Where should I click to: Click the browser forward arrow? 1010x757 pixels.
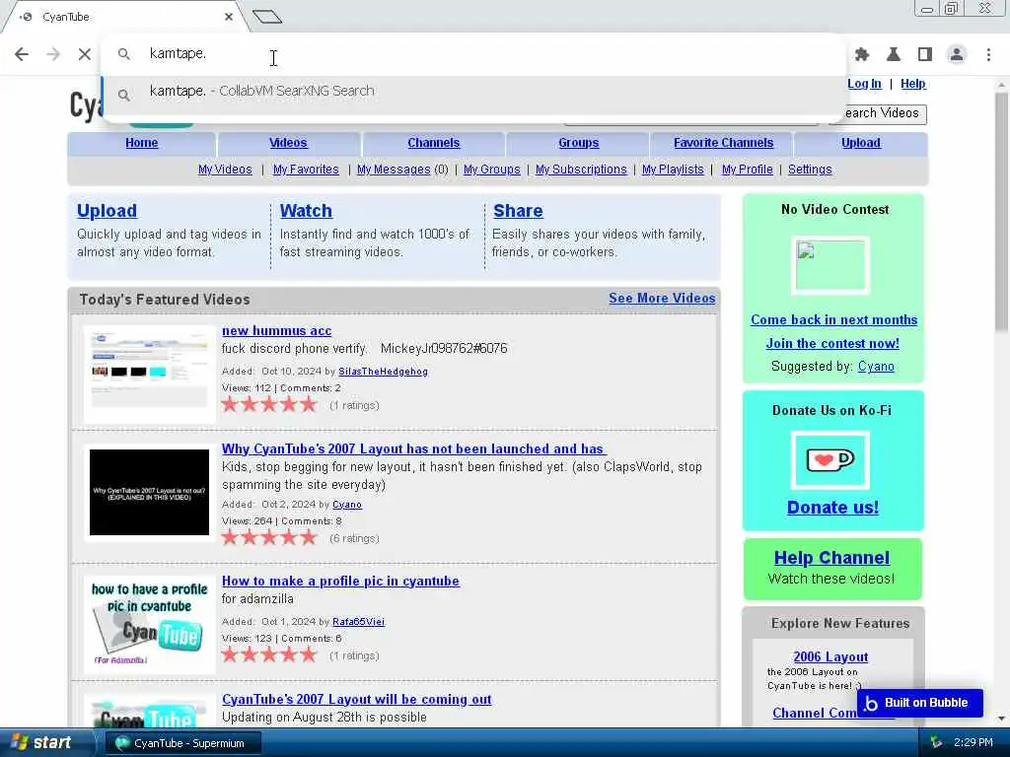point(53,54)
